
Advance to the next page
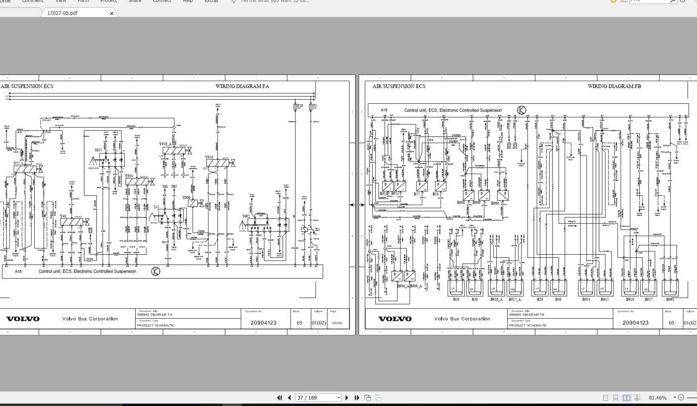[347, 398]
